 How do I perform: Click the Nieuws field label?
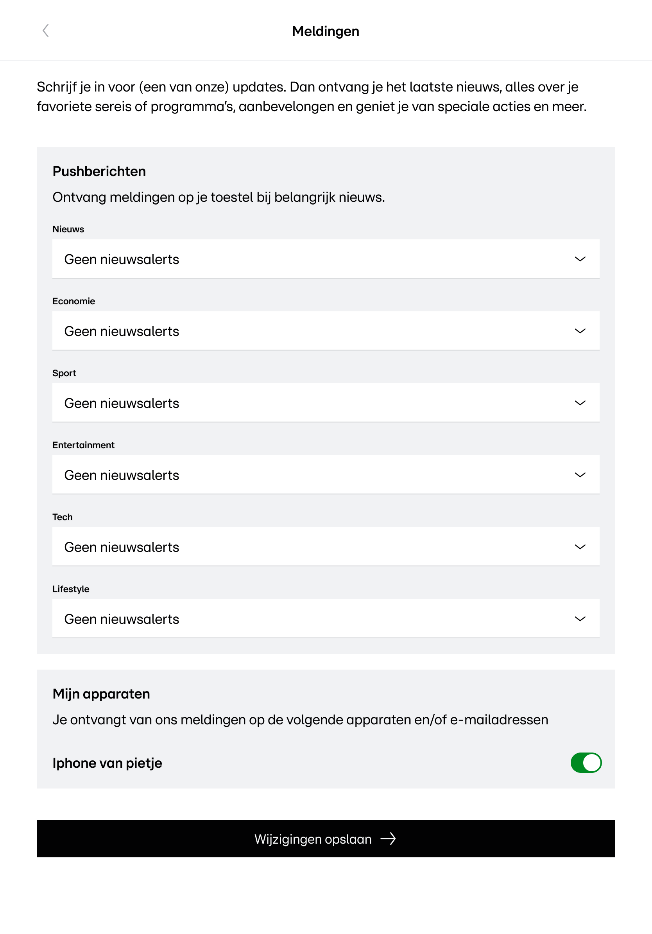coord(68,230)
